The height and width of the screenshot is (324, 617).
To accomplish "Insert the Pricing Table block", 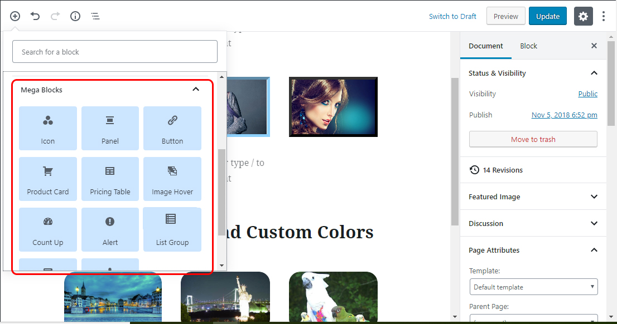I will point(110,179).
